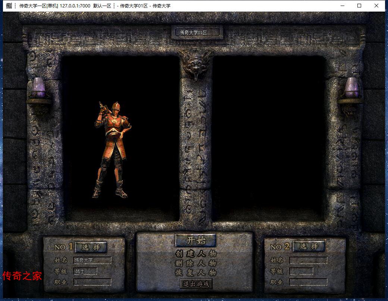Click the 开始 start button

pyautogui.click(x=195, y=240)
